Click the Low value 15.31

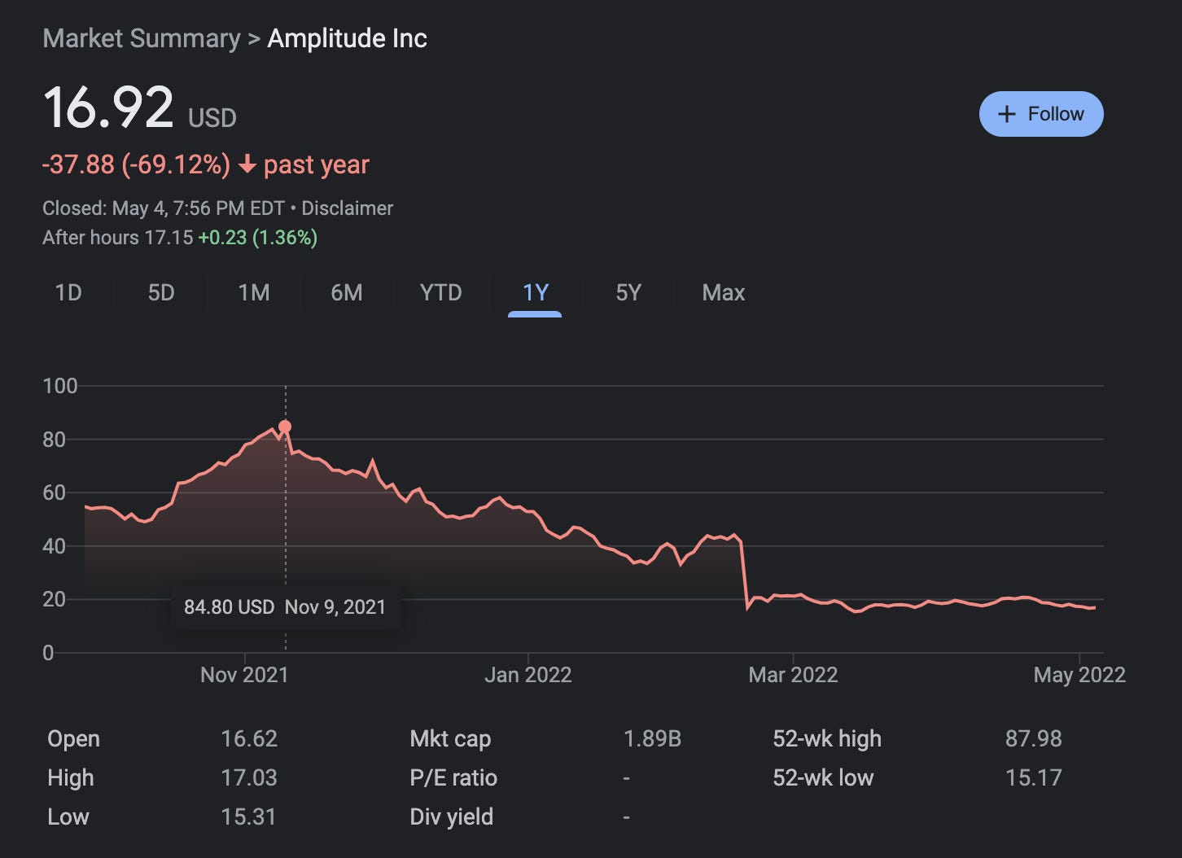pyautogui.click(x=248, y=817)
